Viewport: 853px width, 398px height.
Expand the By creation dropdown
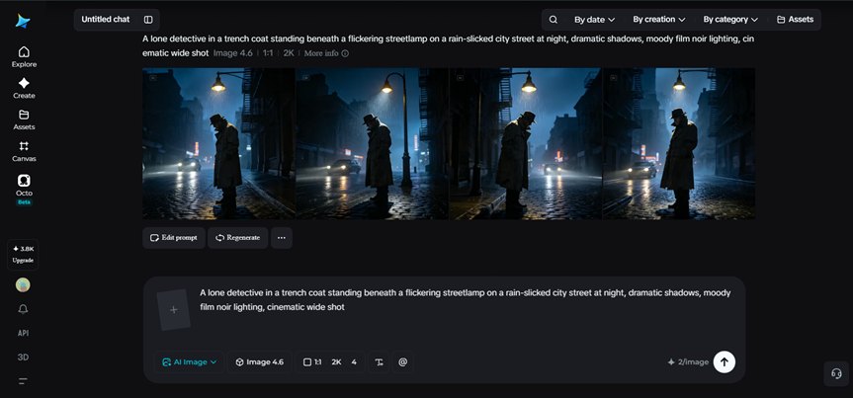(659, 20)
